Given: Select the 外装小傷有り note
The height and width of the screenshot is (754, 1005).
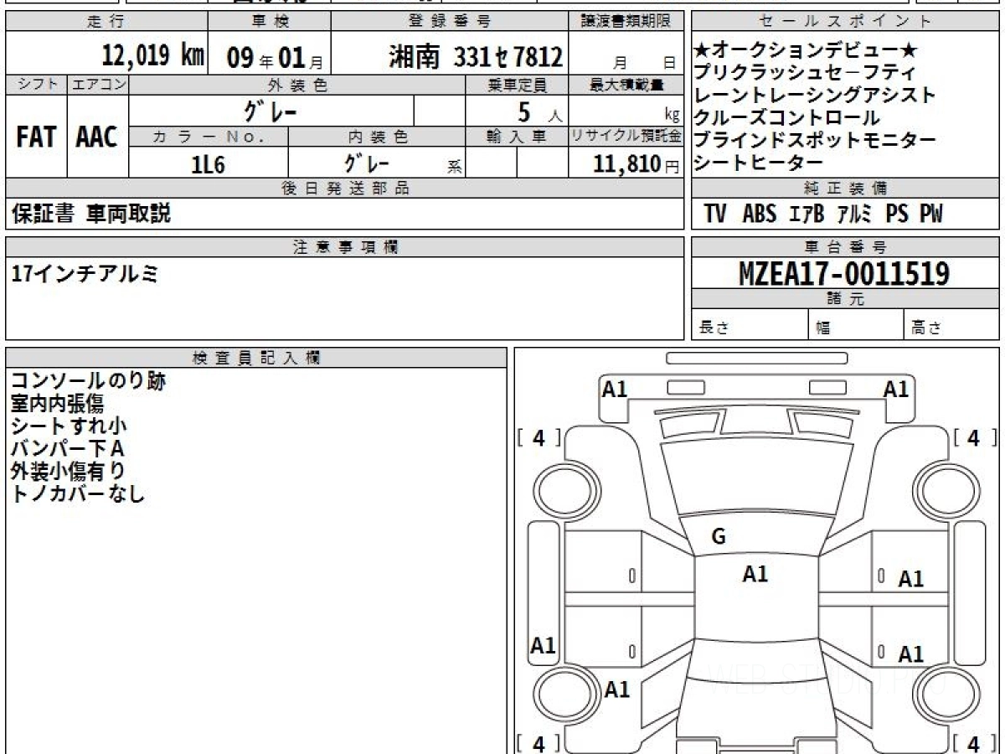Looking at the screenshot, I should pos(67,472).
